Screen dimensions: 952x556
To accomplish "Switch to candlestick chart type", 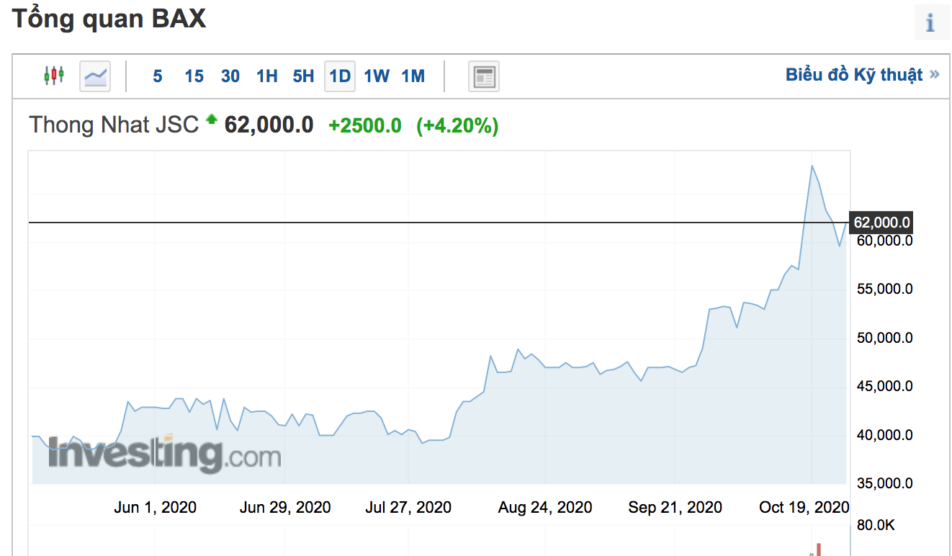I will [54, 76].
